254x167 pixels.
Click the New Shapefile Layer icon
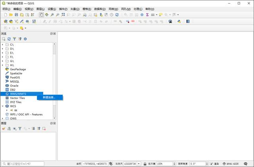(x=17, y=21)
